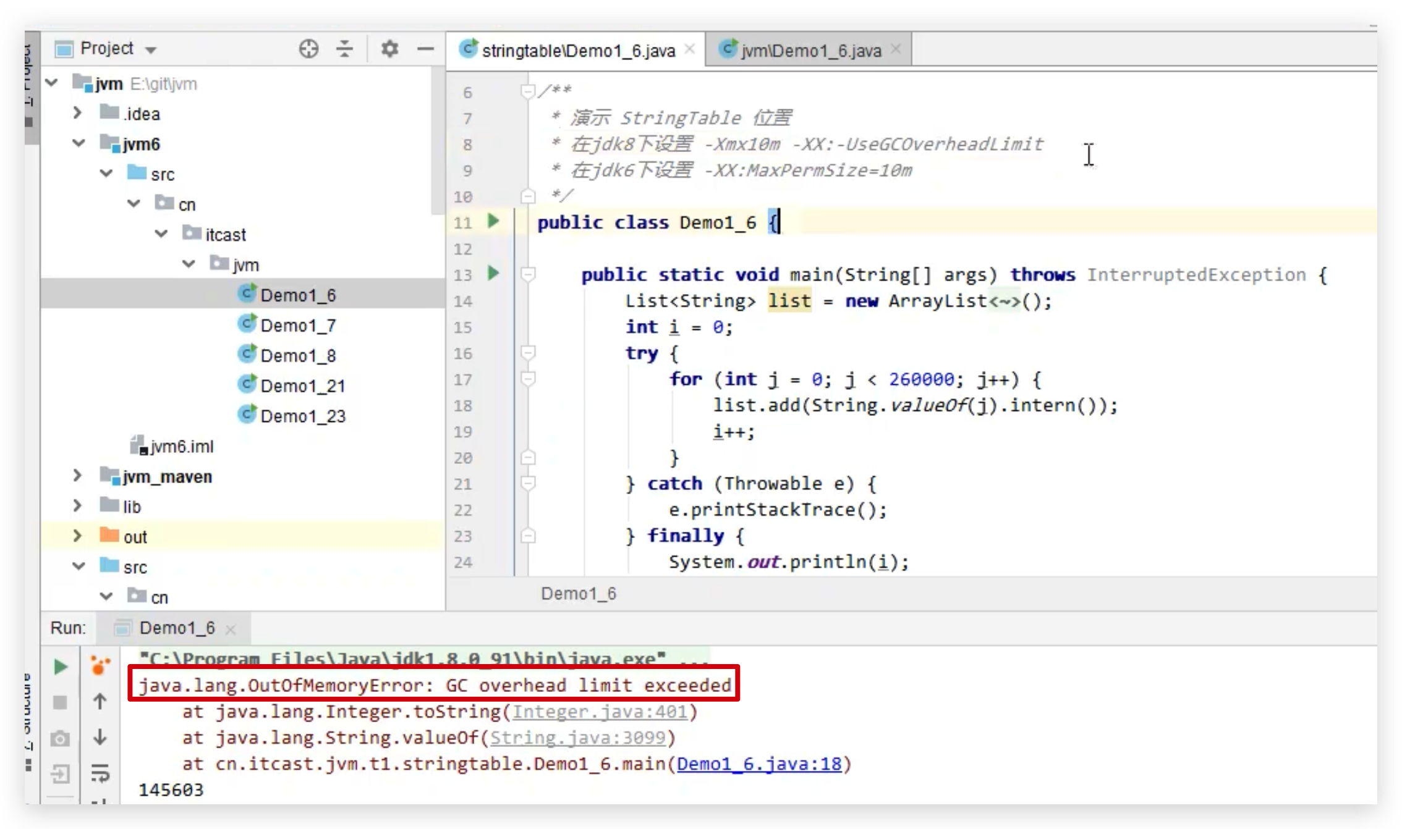This screenshot has width=1402, height=829.
Task: Rerun Demo1_6 with the green play icon
Action: point(60,666)
